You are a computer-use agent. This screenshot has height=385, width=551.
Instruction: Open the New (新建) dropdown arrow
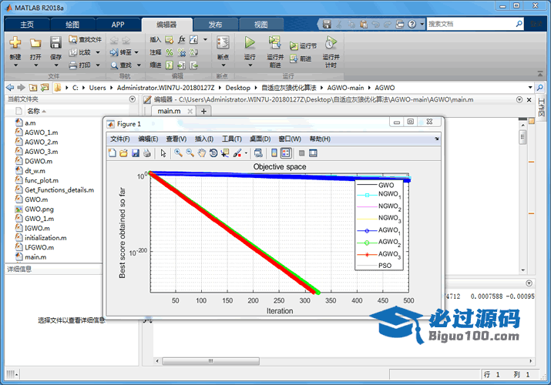[x=15, y=65]
